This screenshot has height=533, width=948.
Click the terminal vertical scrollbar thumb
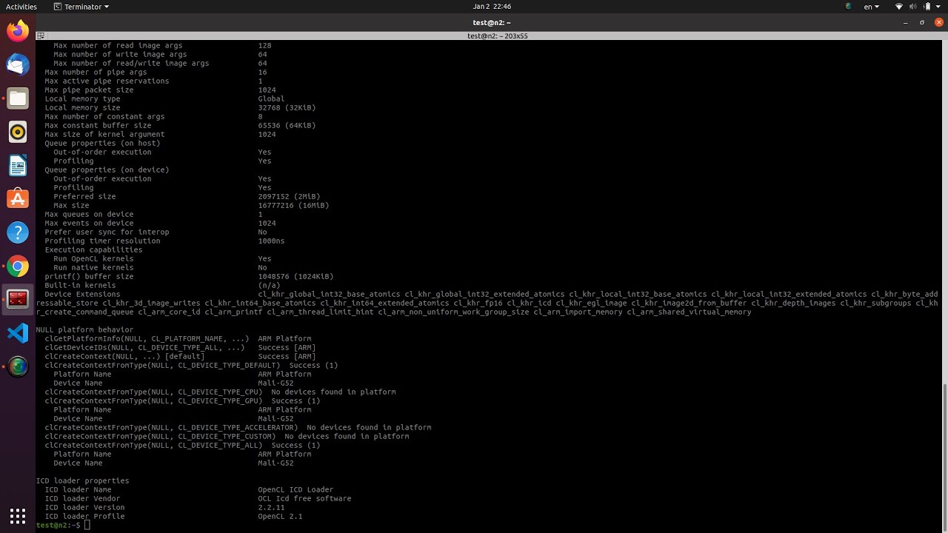coord(944,457)
